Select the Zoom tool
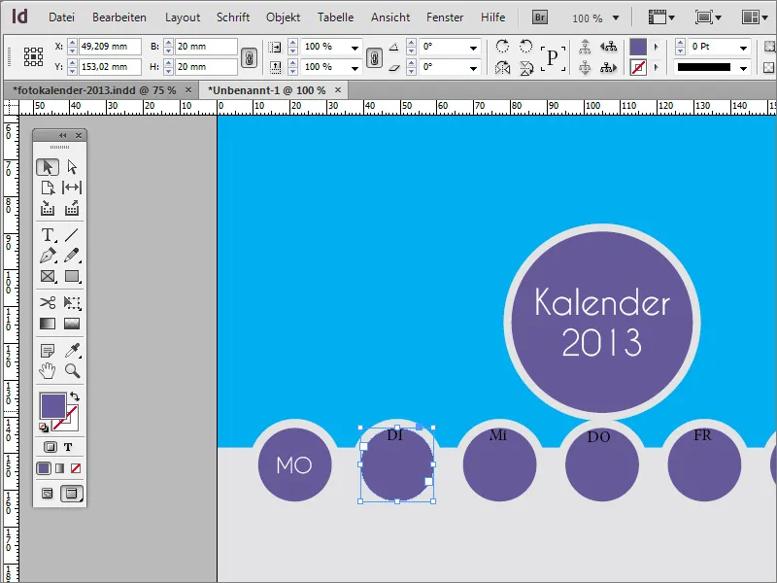Image resolution: width=777 pixels, height=583 pixels. [x=72, y=370]
